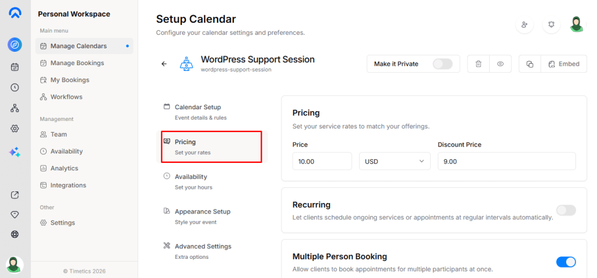This screenshot has height=278, width=597.
Task: Disable the Multiple Person Booking toggle
Action: click(x=566, y=262)
